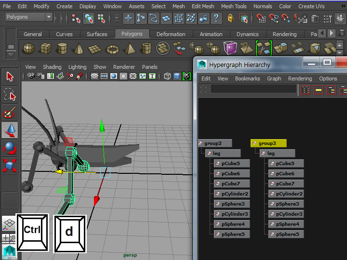
Task: Toggle Select by object type mode
Action: click(x=89, y=18)
